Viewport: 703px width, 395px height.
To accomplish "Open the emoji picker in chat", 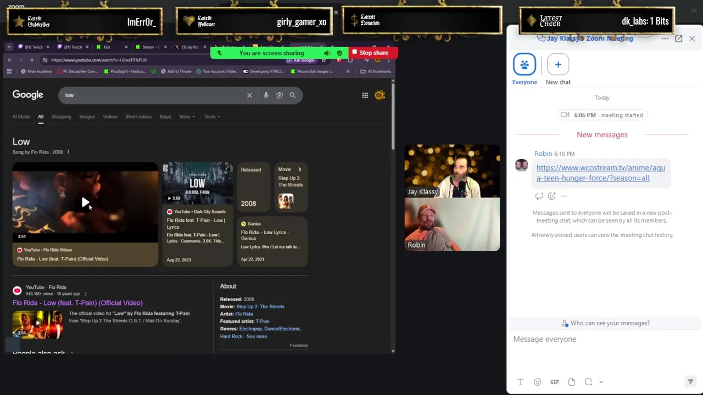I will coord(537,382).
